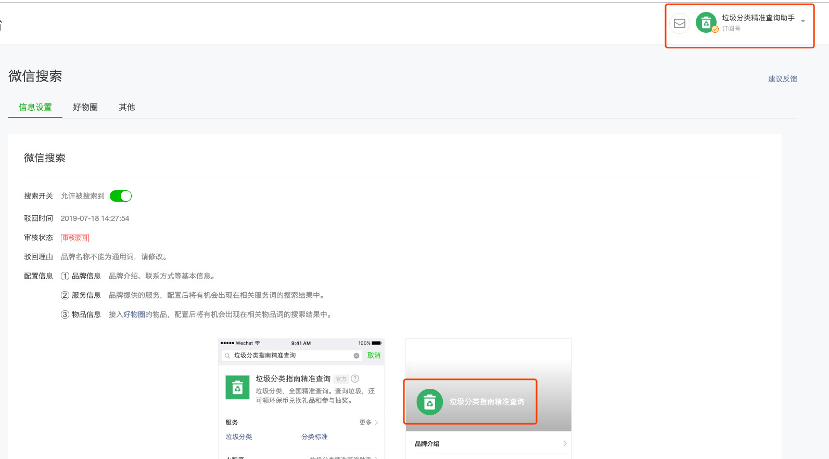
Task: Click the brand page title 垃圾分类指南精准查询
Action: point(487,402)
